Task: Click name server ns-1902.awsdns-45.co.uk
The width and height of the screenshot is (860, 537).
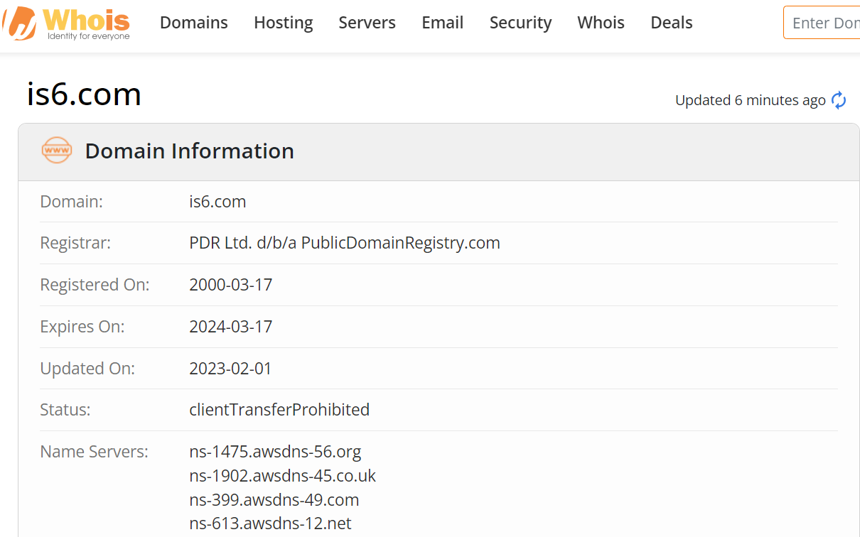Action: pos(283,476)
